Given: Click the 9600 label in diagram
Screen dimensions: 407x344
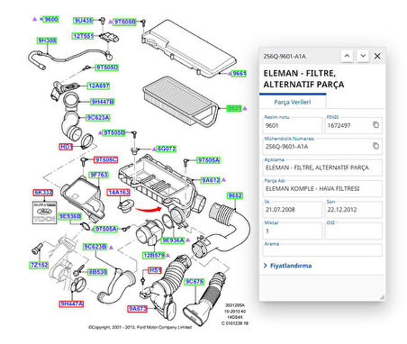Looking at the screenshot, I should [x=51, y=20].
